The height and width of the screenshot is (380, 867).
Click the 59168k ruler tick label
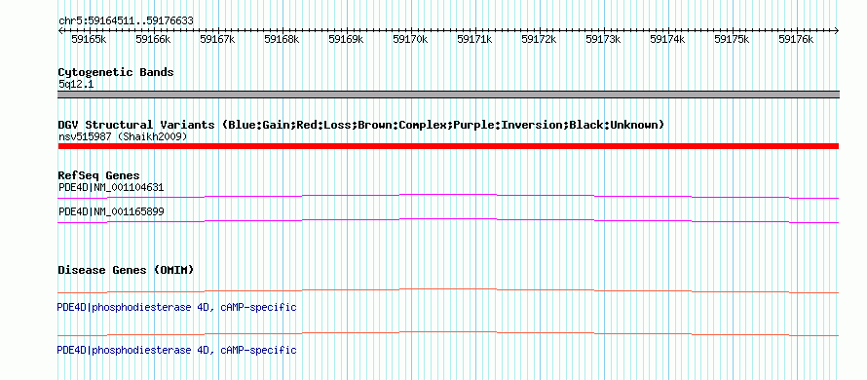pos(282,39)
